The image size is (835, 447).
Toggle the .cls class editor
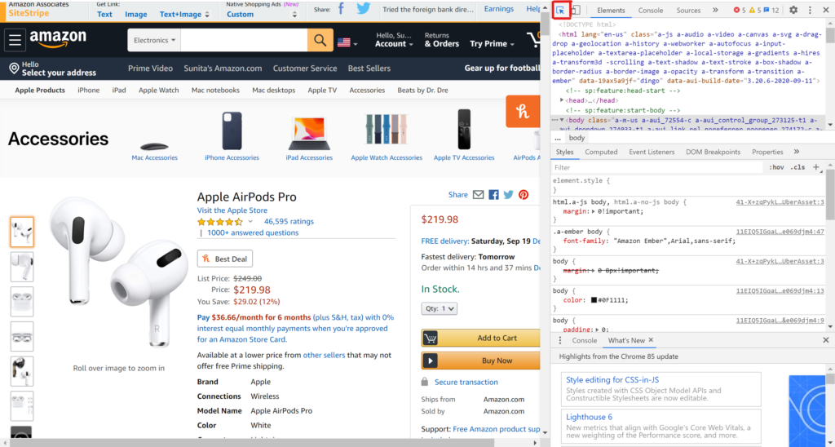pyautogui.click(x=797, y=167)
